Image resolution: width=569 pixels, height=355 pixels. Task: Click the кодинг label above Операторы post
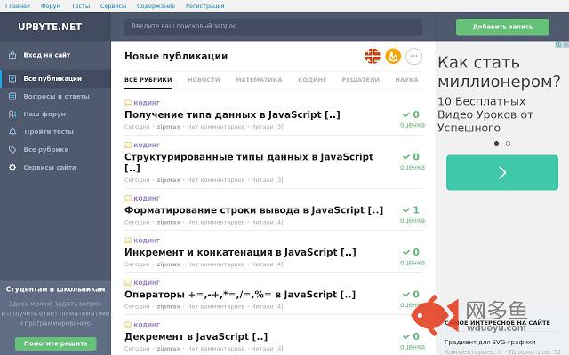147,282
